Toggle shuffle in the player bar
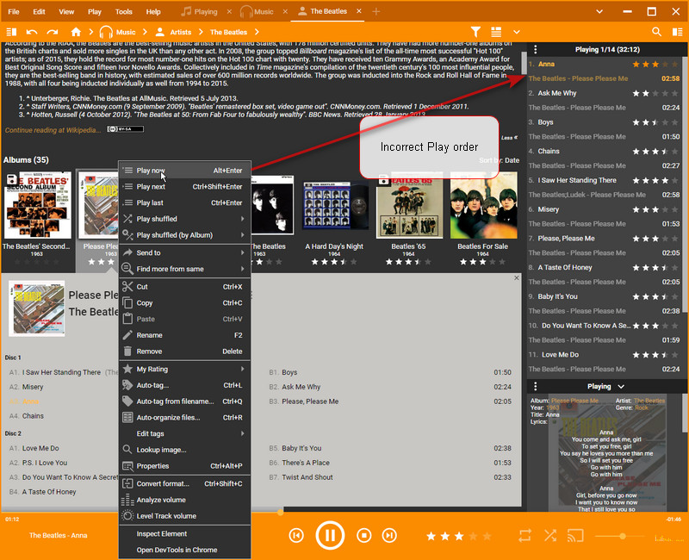Screen dimensions: 689x560 tap(550, 535)
